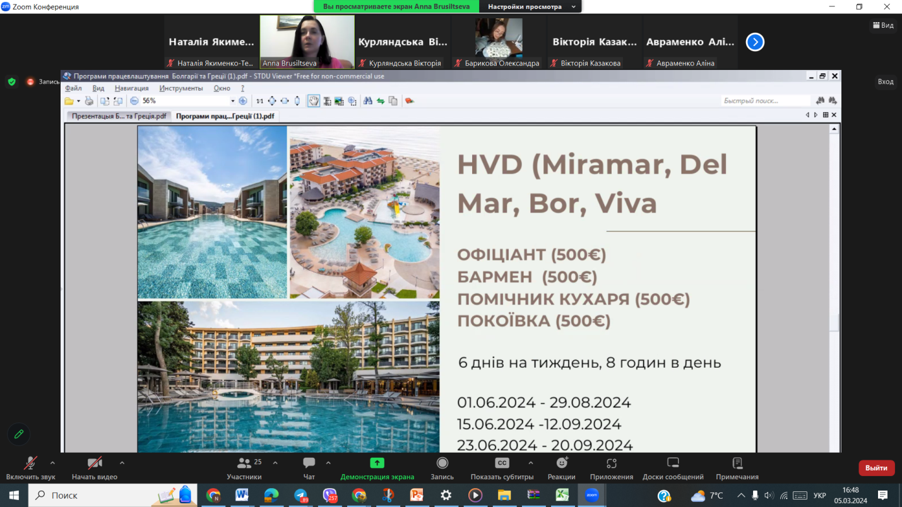Open Reactions in Zoom toolbar

(x=561, y=468)
